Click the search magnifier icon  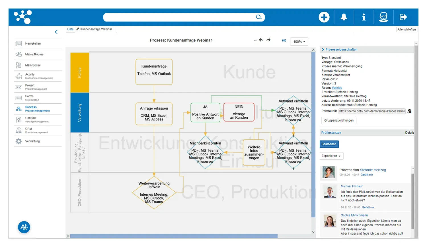pyautogui.click(x=258, y=17)
